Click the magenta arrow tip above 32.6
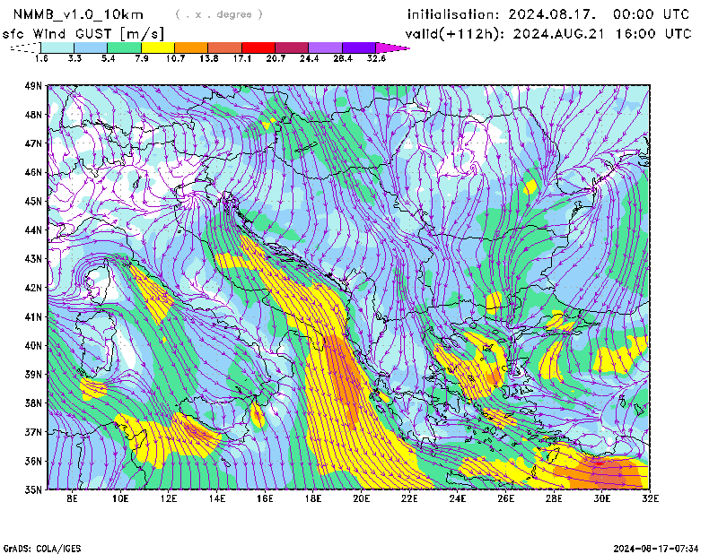The height and width of the screenshot is (554, 718). (393, 47)
